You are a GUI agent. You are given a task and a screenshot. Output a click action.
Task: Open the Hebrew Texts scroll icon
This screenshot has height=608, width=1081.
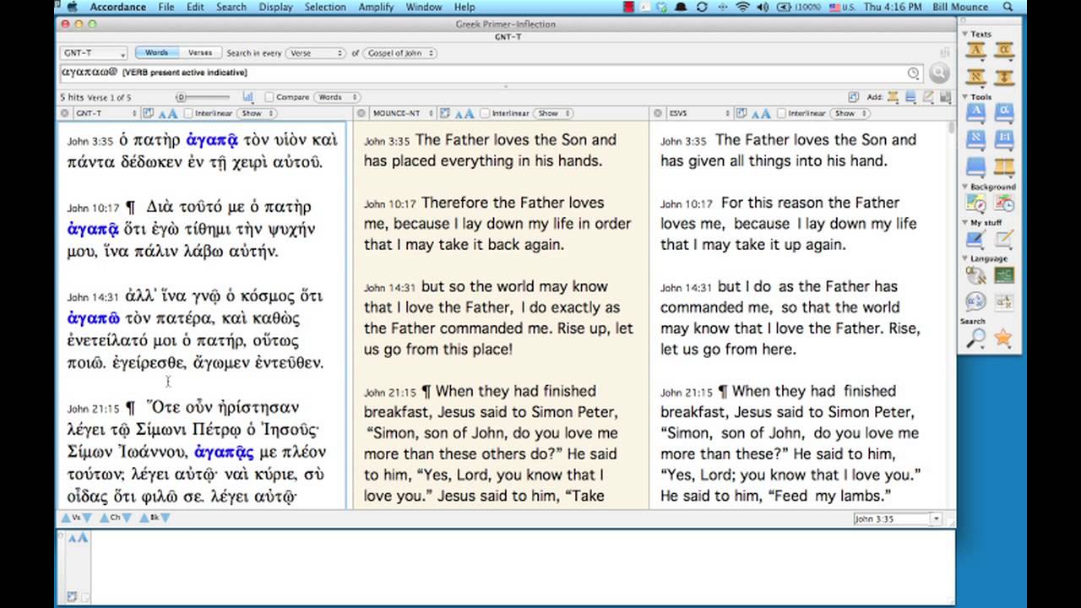click(976, 77)
